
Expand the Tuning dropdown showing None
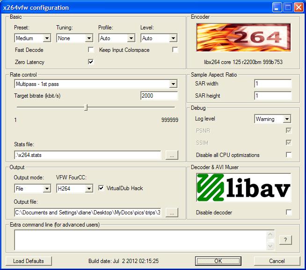click(x=75, y=38)
